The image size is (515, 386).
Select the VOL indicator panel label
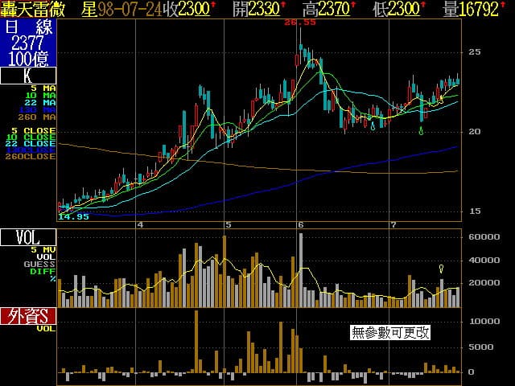pos(28,237)
